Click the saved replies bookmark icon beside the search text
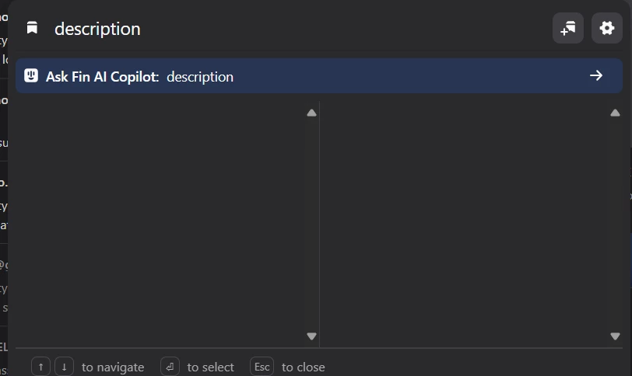 (x=32, y=28)
